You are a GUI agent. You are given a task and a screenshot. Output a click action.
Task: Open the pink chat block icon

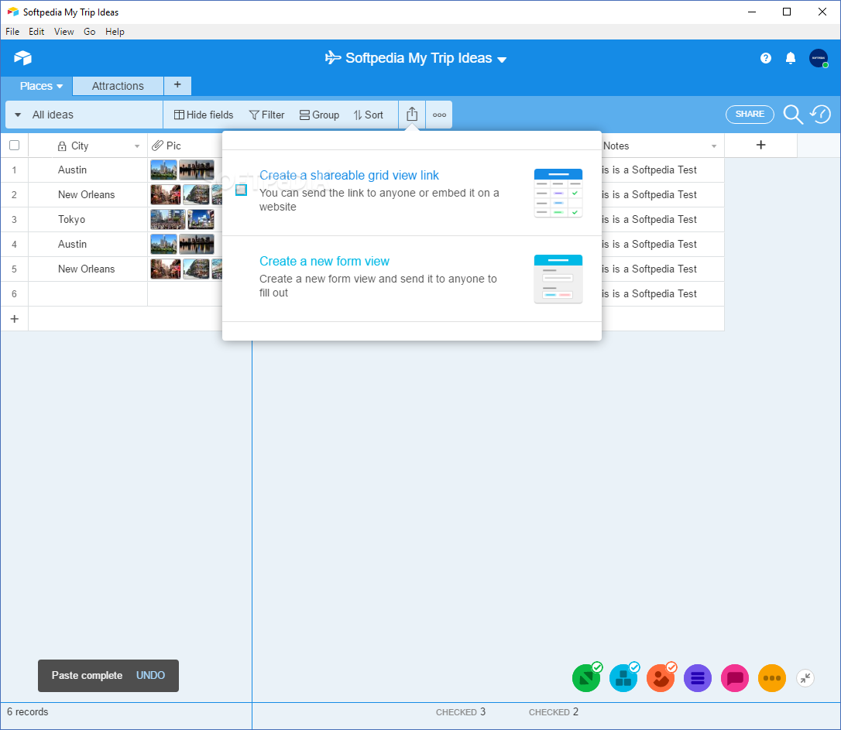point(735,679)
